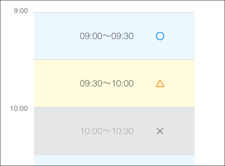Click blue slot area left of 09:00~09:30

pos(57,36)
